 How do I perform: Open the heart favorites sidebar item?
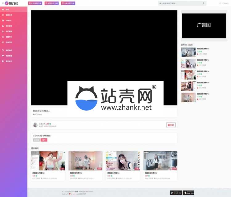(x=3, y=56)
